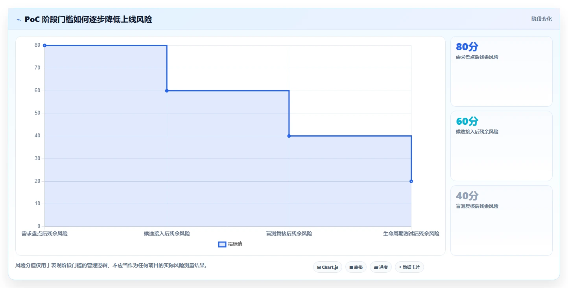
Task: Click the y-axis tick label 10
Action: 37,204
